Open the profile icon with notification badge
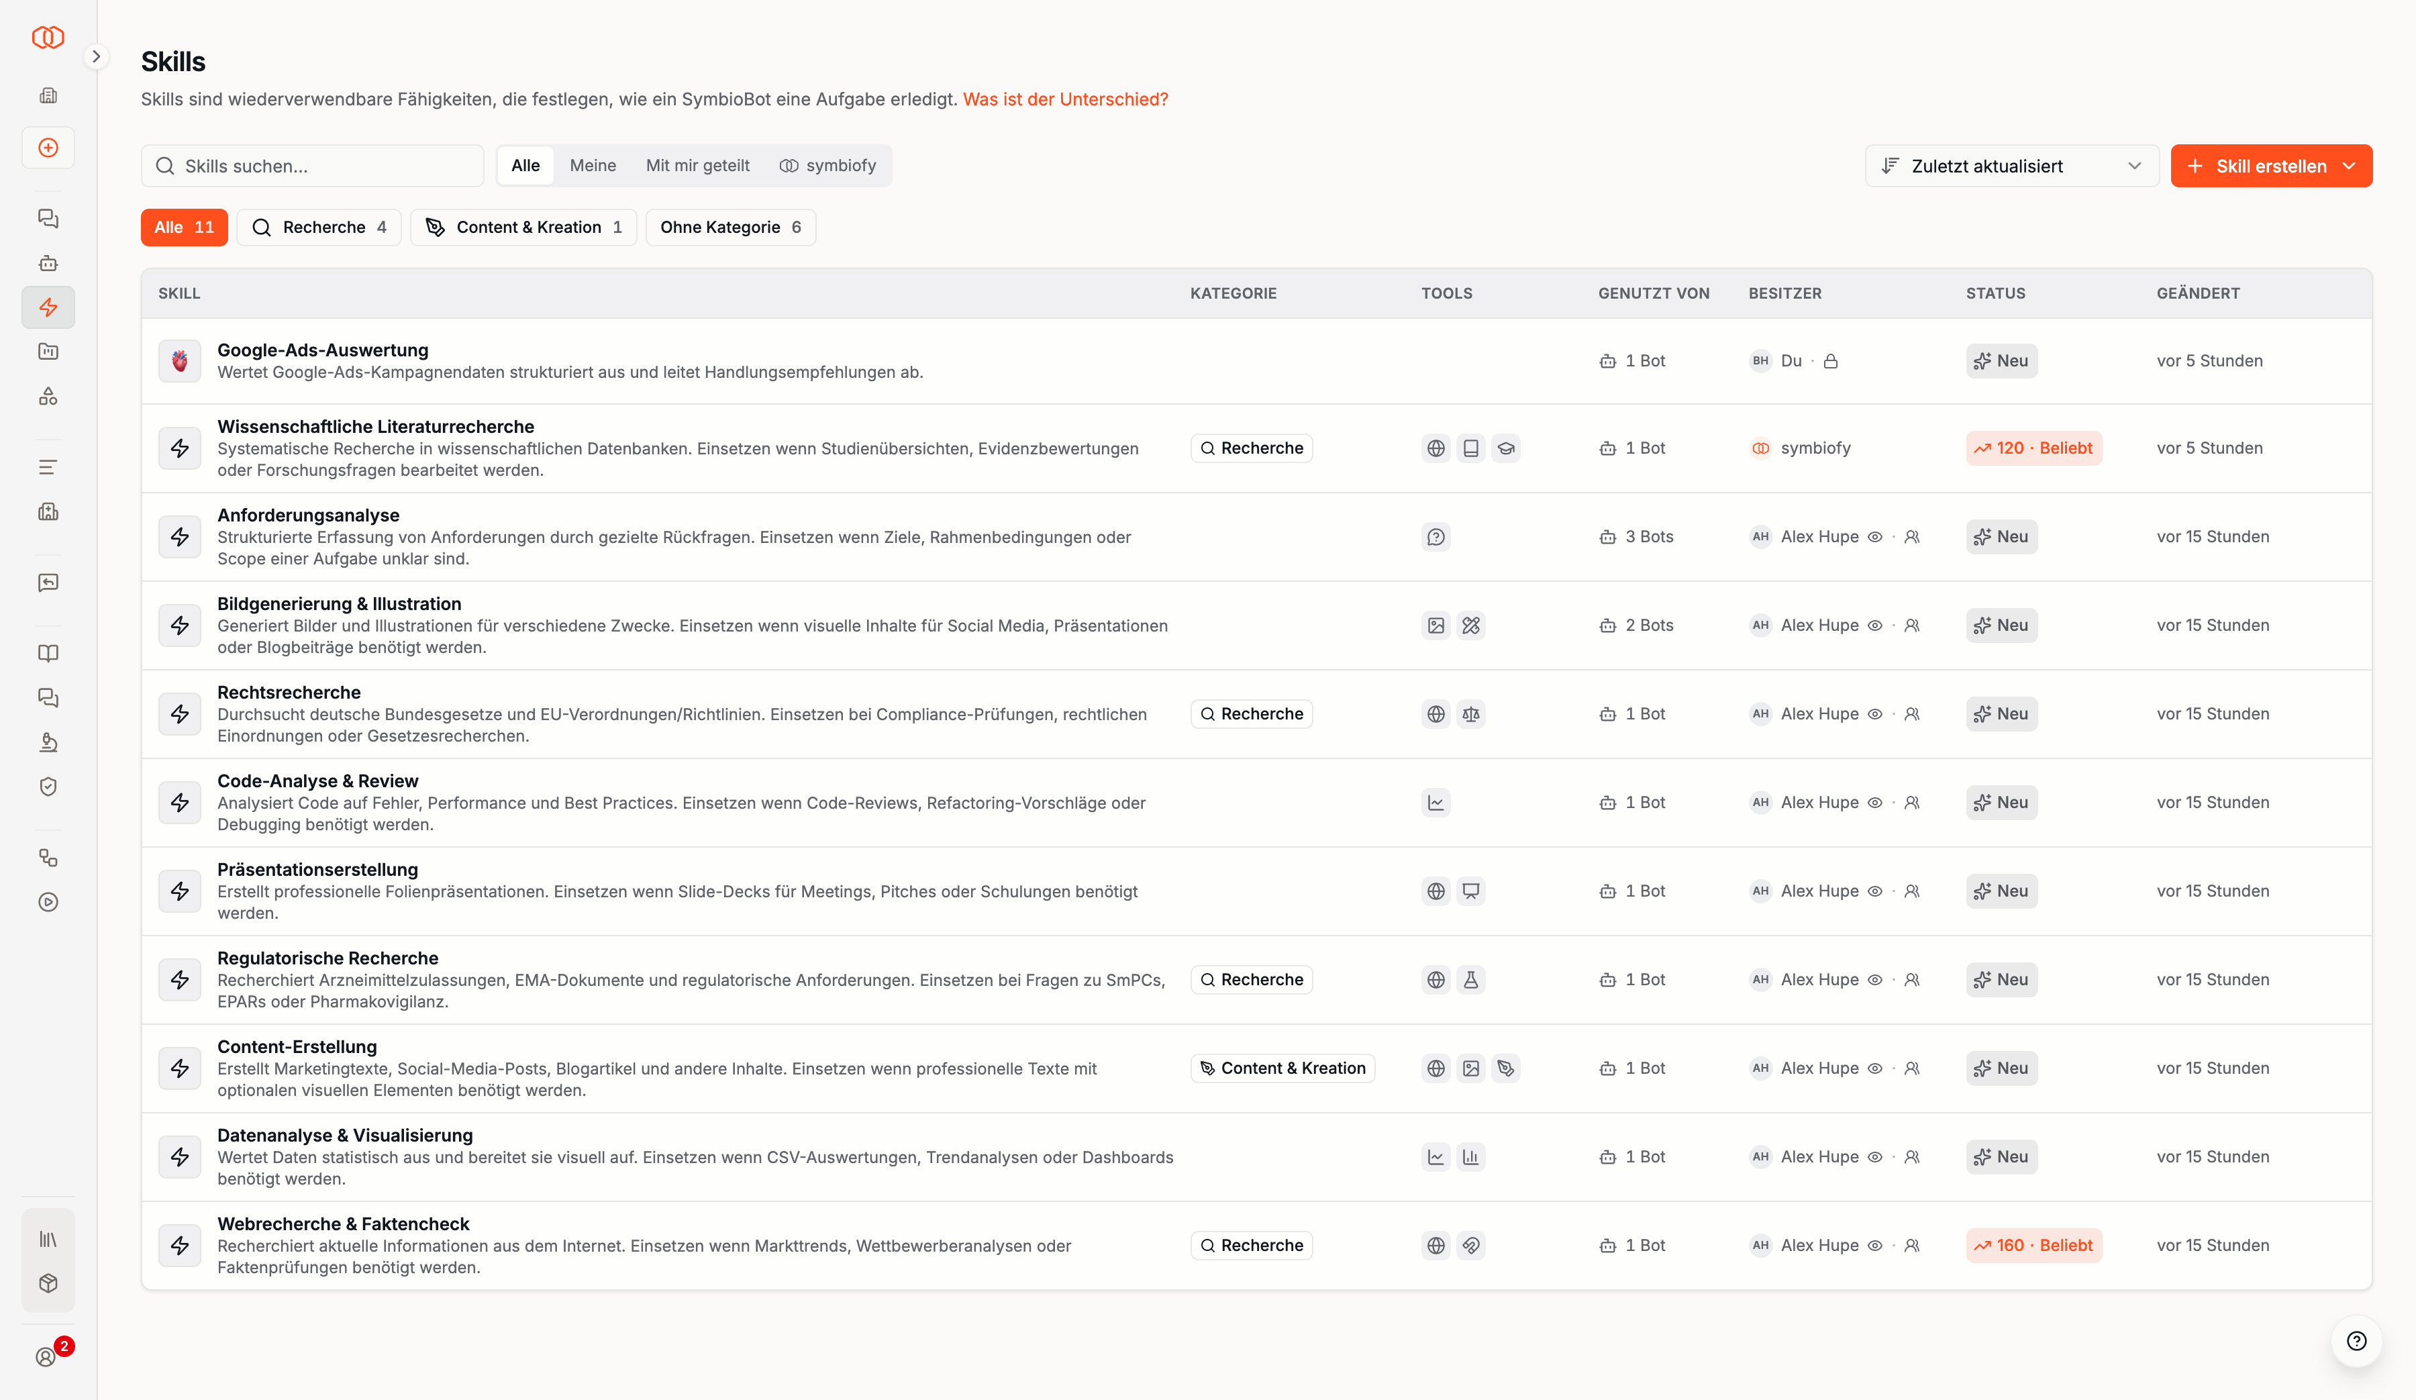The height and width of the screenshot is (1400, 2416). coord(46,1356)
